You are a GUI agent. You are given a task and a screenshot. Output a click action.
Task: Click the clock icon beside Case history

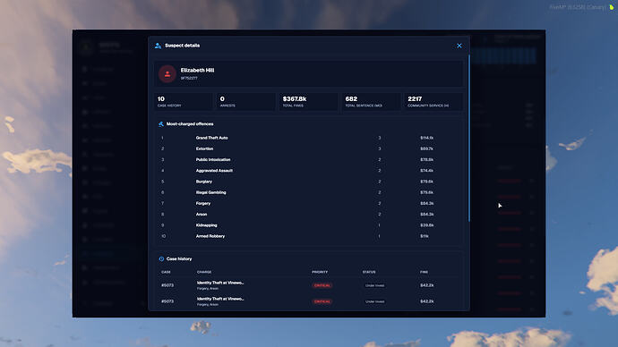coord(161,258)
